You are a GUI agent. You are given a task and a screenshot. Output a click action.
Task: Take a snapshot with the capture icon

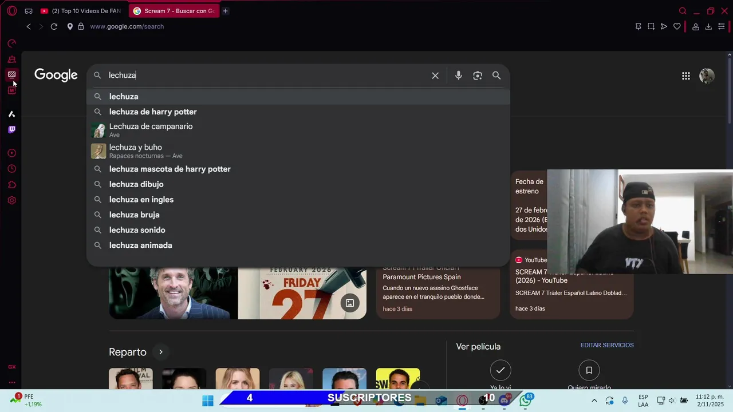pos(651,26)
